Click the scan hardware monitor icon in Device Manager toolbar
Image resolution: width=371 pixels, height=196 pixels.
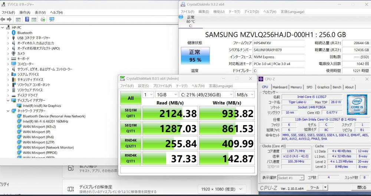52,19
